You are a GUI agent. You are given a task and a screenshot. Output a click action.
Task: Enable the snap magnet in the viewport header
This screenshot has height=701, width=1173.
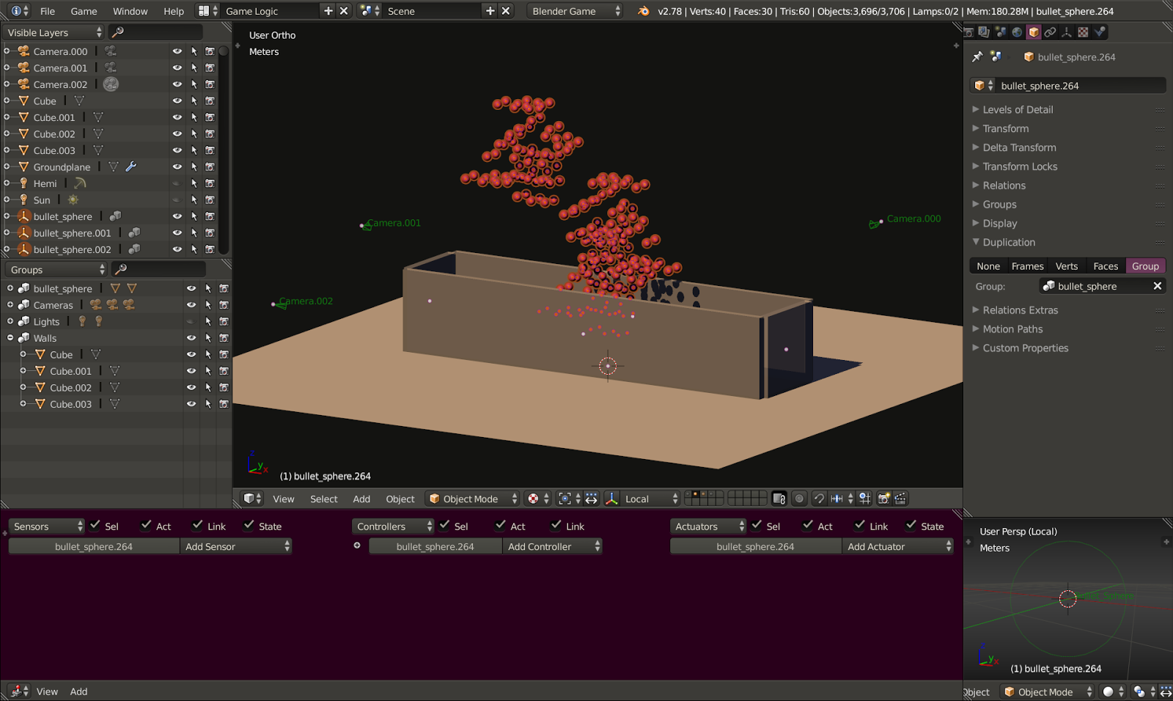pyautogui.click(x=819, y=499)
